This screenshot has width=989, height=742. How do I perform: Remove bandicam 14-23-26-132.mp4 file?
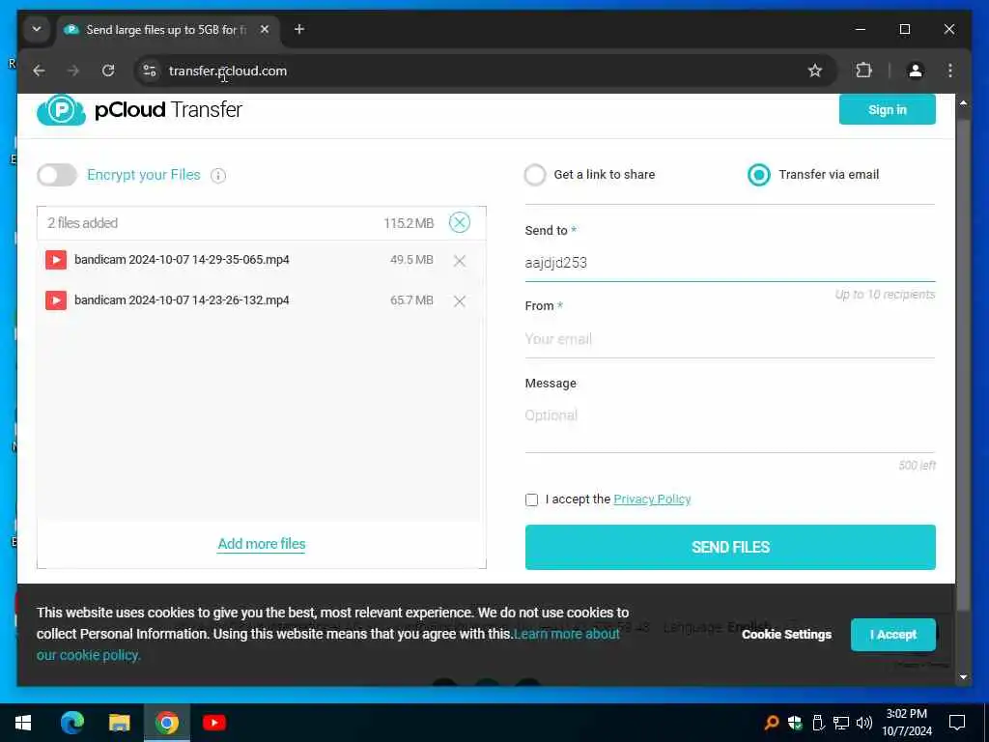[x=459, y=301]
